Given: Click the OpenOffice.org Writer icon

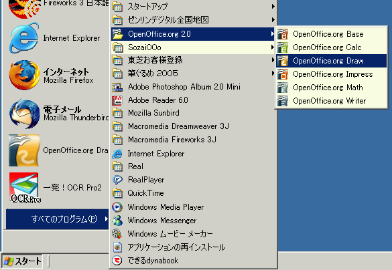Looking at the screenshot, I should point(283,101).
